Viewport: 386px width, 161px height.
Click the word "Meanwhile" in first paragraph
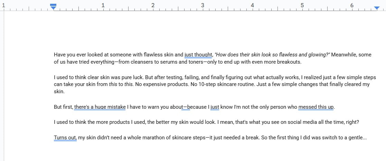click(342, 55)
